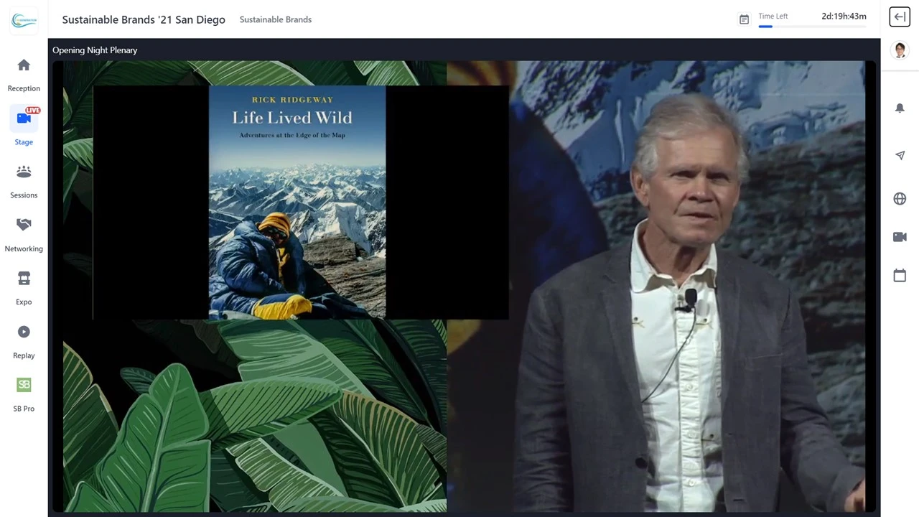Click the 2d:19h:43m countdown timer
The height and width of the screenshot is (517, 919).
point(844,16)
